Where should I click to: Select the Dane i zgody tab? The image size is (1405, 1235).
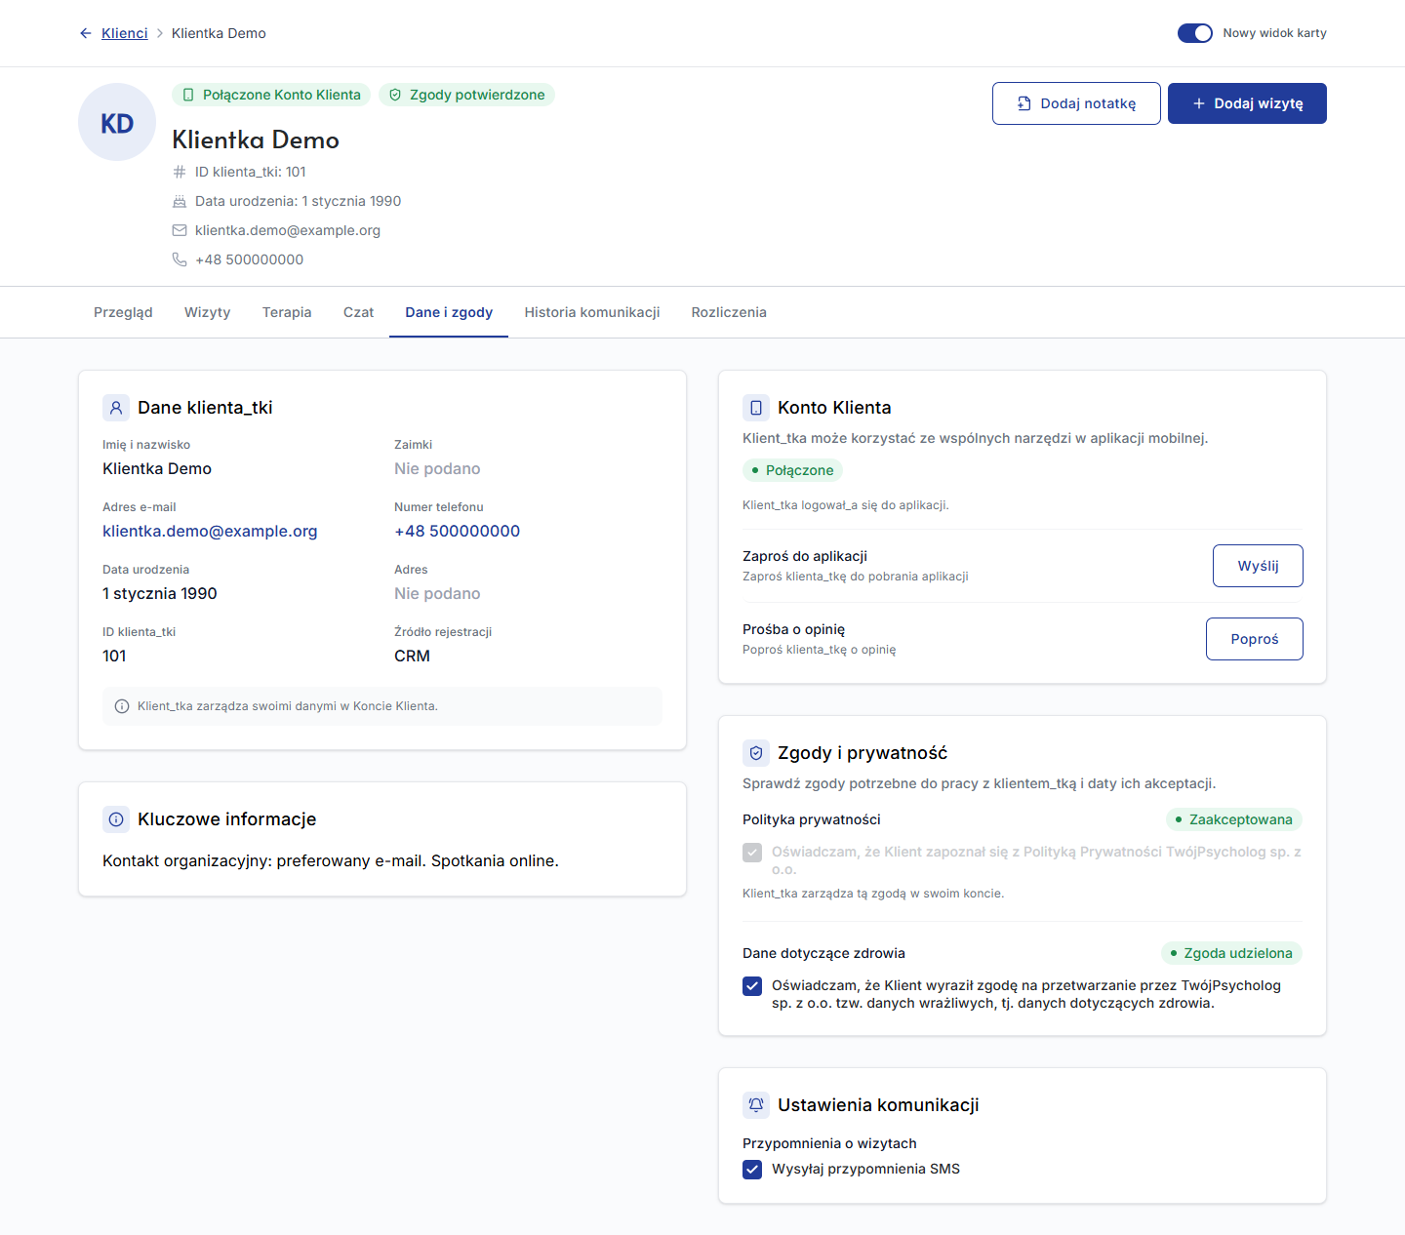(x=449, y=312)
